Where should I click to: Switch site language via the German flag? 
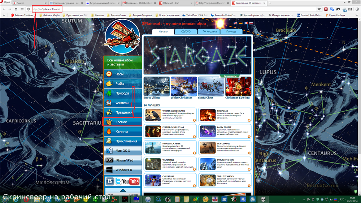[x=240, y=23]
